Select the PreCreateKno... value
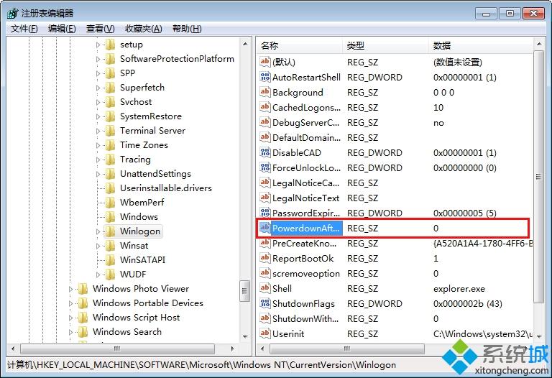Viewport: 552px width, 378px height. [305, 243]
